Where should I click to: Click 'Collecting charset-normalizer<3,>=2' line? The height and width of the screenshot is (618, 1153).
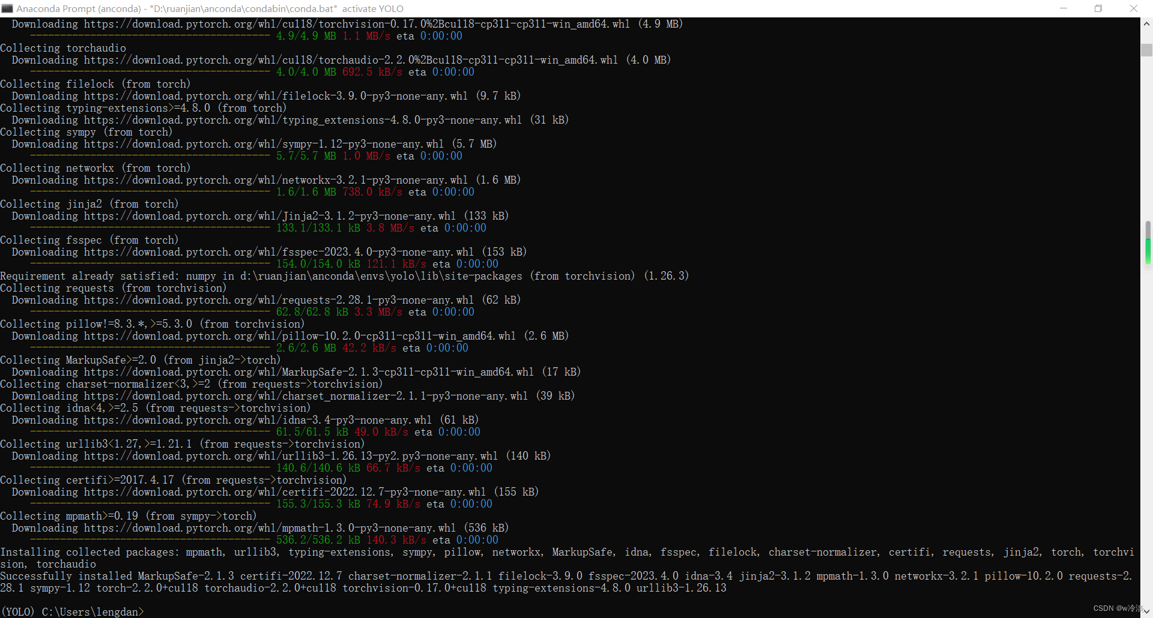click(192, 384)
